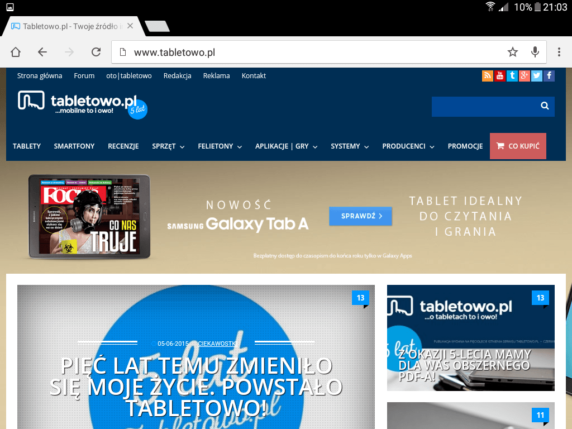Viewport: 572px width, 429px height.
Task: Tap the forward arrow in Chrome
Action: [69, 52]
